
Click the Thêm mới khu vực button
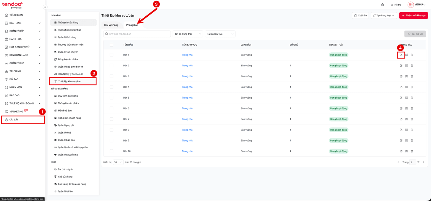(x=414, y=16)
